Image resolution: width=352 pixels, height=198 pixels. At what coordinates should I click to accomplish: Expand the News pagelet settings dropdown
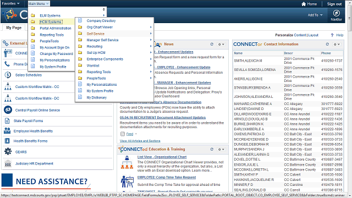click(x=221, y=44)
